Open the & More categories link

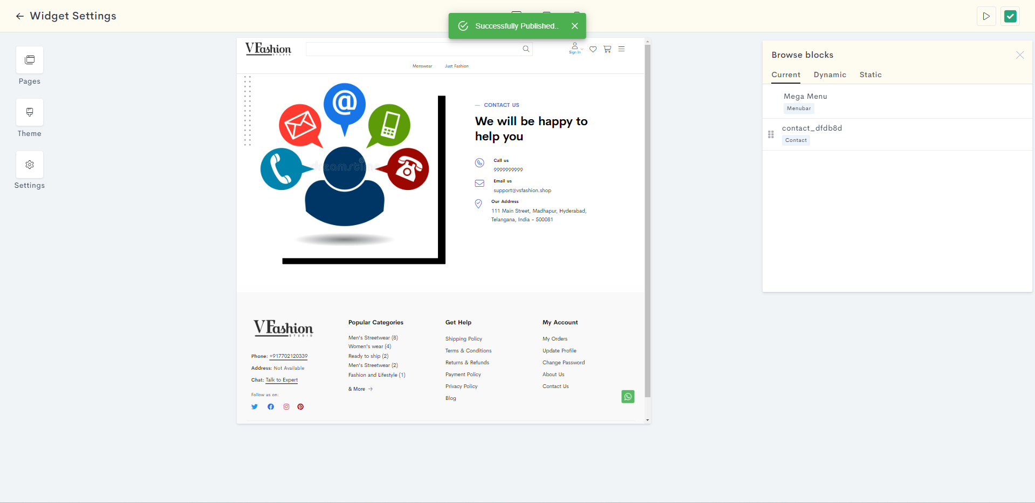pyautogui.click(x=361, y=389)
